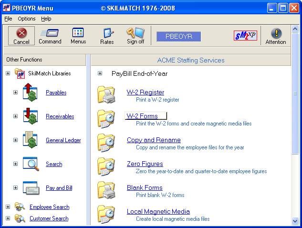Click the Sign off keys icon
This screenshot has width=302, height=228.
click(x=135, y=33)
